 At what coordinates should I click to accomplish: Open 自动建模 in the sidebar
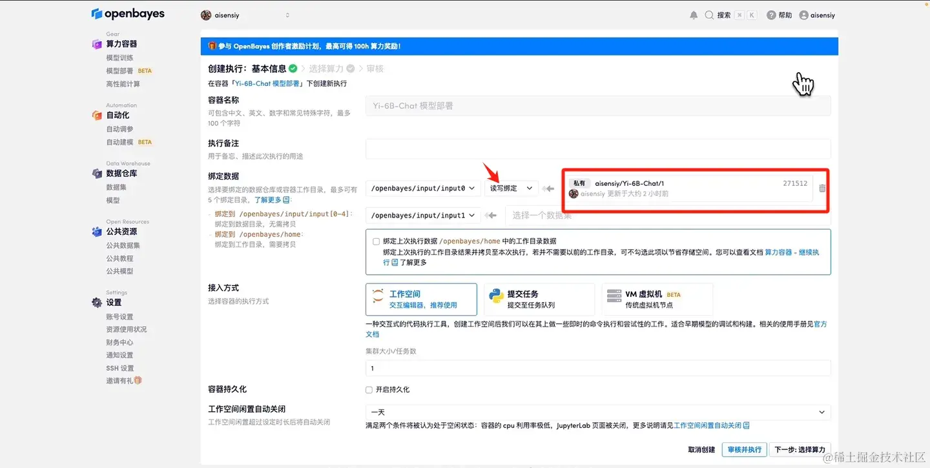pos(119,142)
